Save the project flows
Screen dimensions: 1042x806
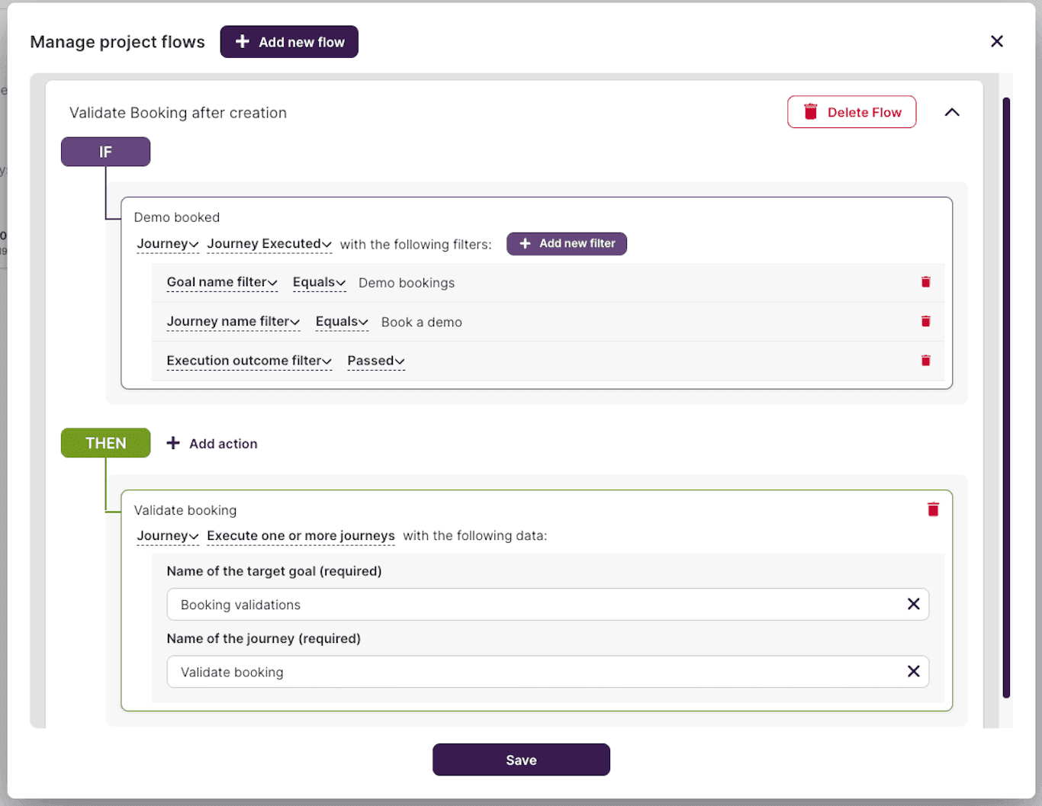click(x=521, y=759)
